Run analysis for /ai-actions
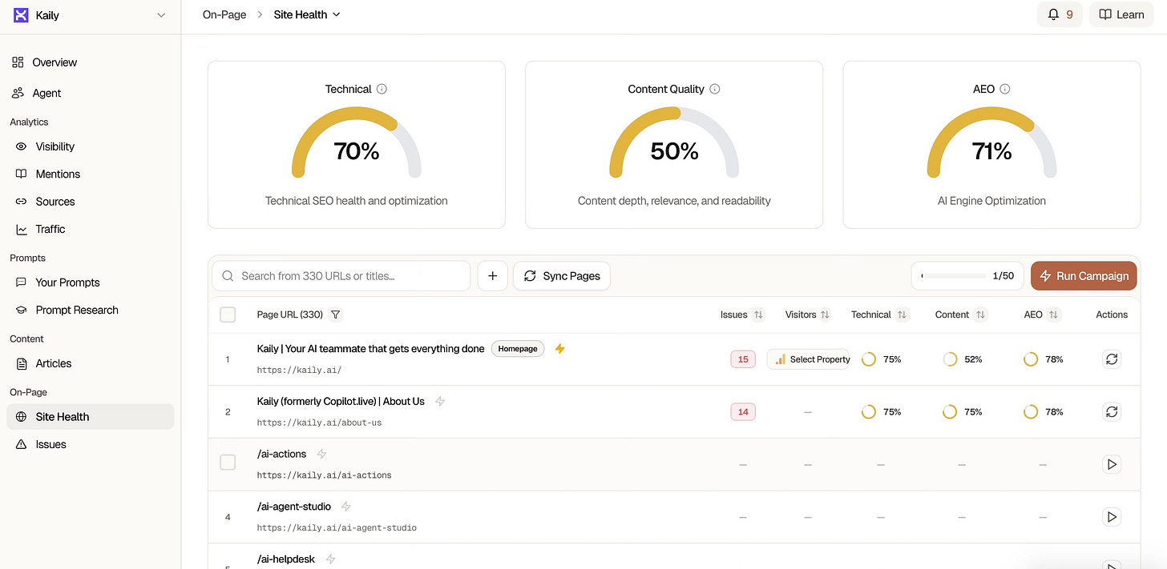The image size is (1167, 569). pyautogui.click(x=1112, y=464)
